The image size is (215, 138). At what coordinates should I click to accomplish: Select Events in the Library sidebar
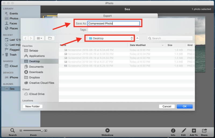pyautogui.click(x=13, y=13)
